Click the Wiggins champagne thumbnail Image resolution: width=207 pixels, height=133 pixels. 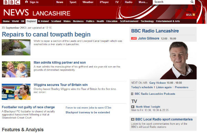(x=16, y=92)
